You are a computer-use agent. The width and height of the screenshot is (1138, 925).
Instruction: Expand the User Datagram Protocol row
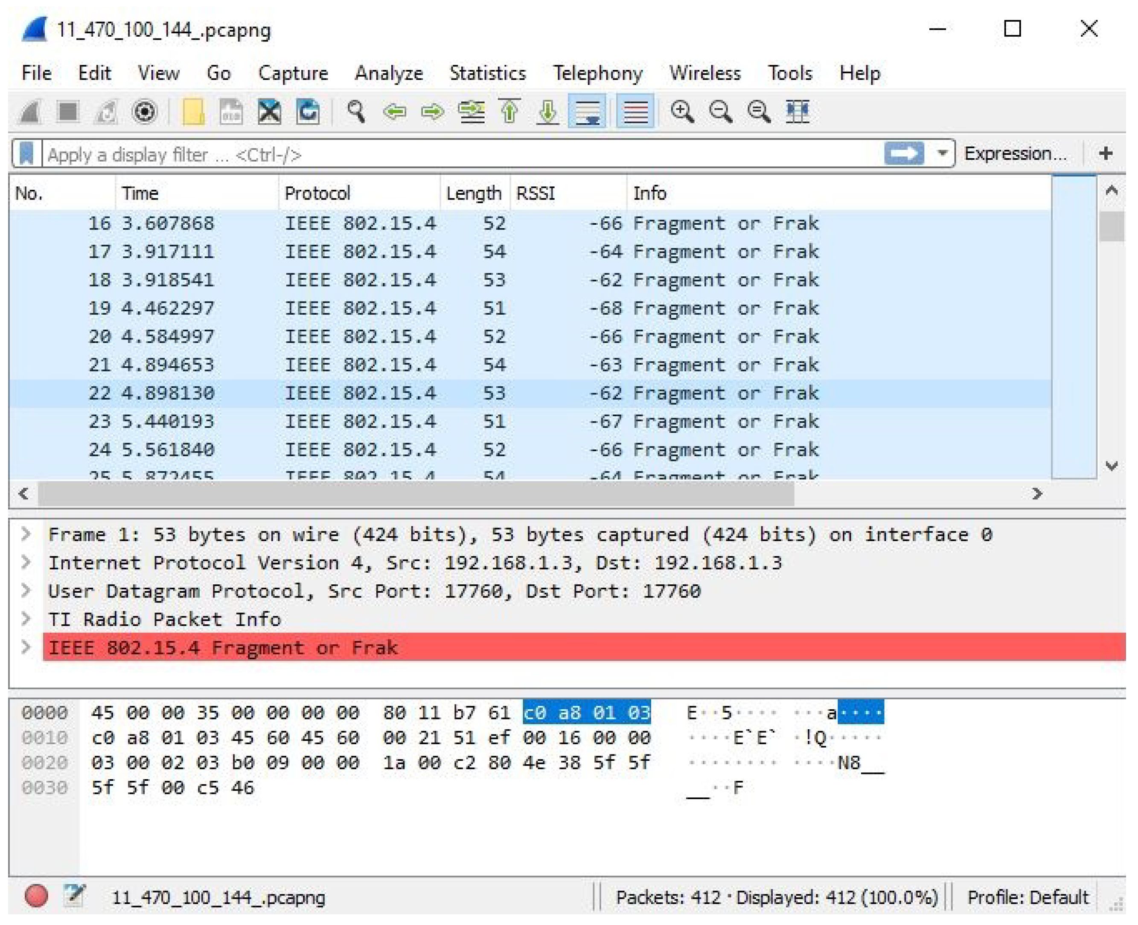(x=26, y=590)
